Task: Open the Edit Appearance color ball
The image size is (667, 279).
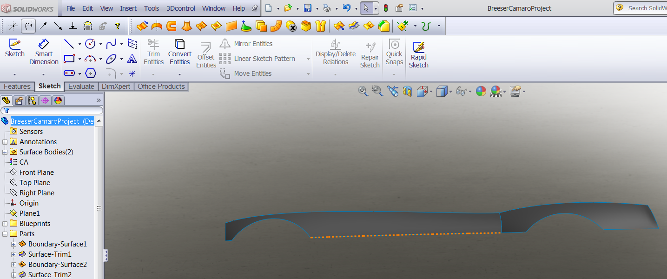Action: [x=481, y=91]
